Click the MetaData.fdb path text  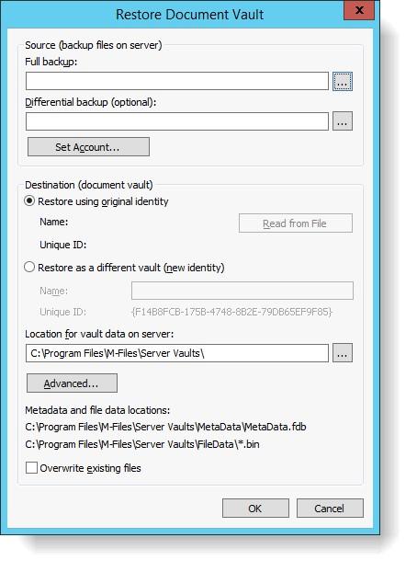pyautogui.click(x=166, y=427)
